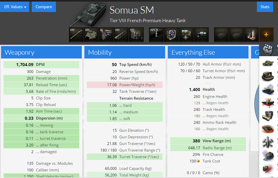Open the Eff. Values dropdown
The image size is (278, 178).
coord(14,7)
